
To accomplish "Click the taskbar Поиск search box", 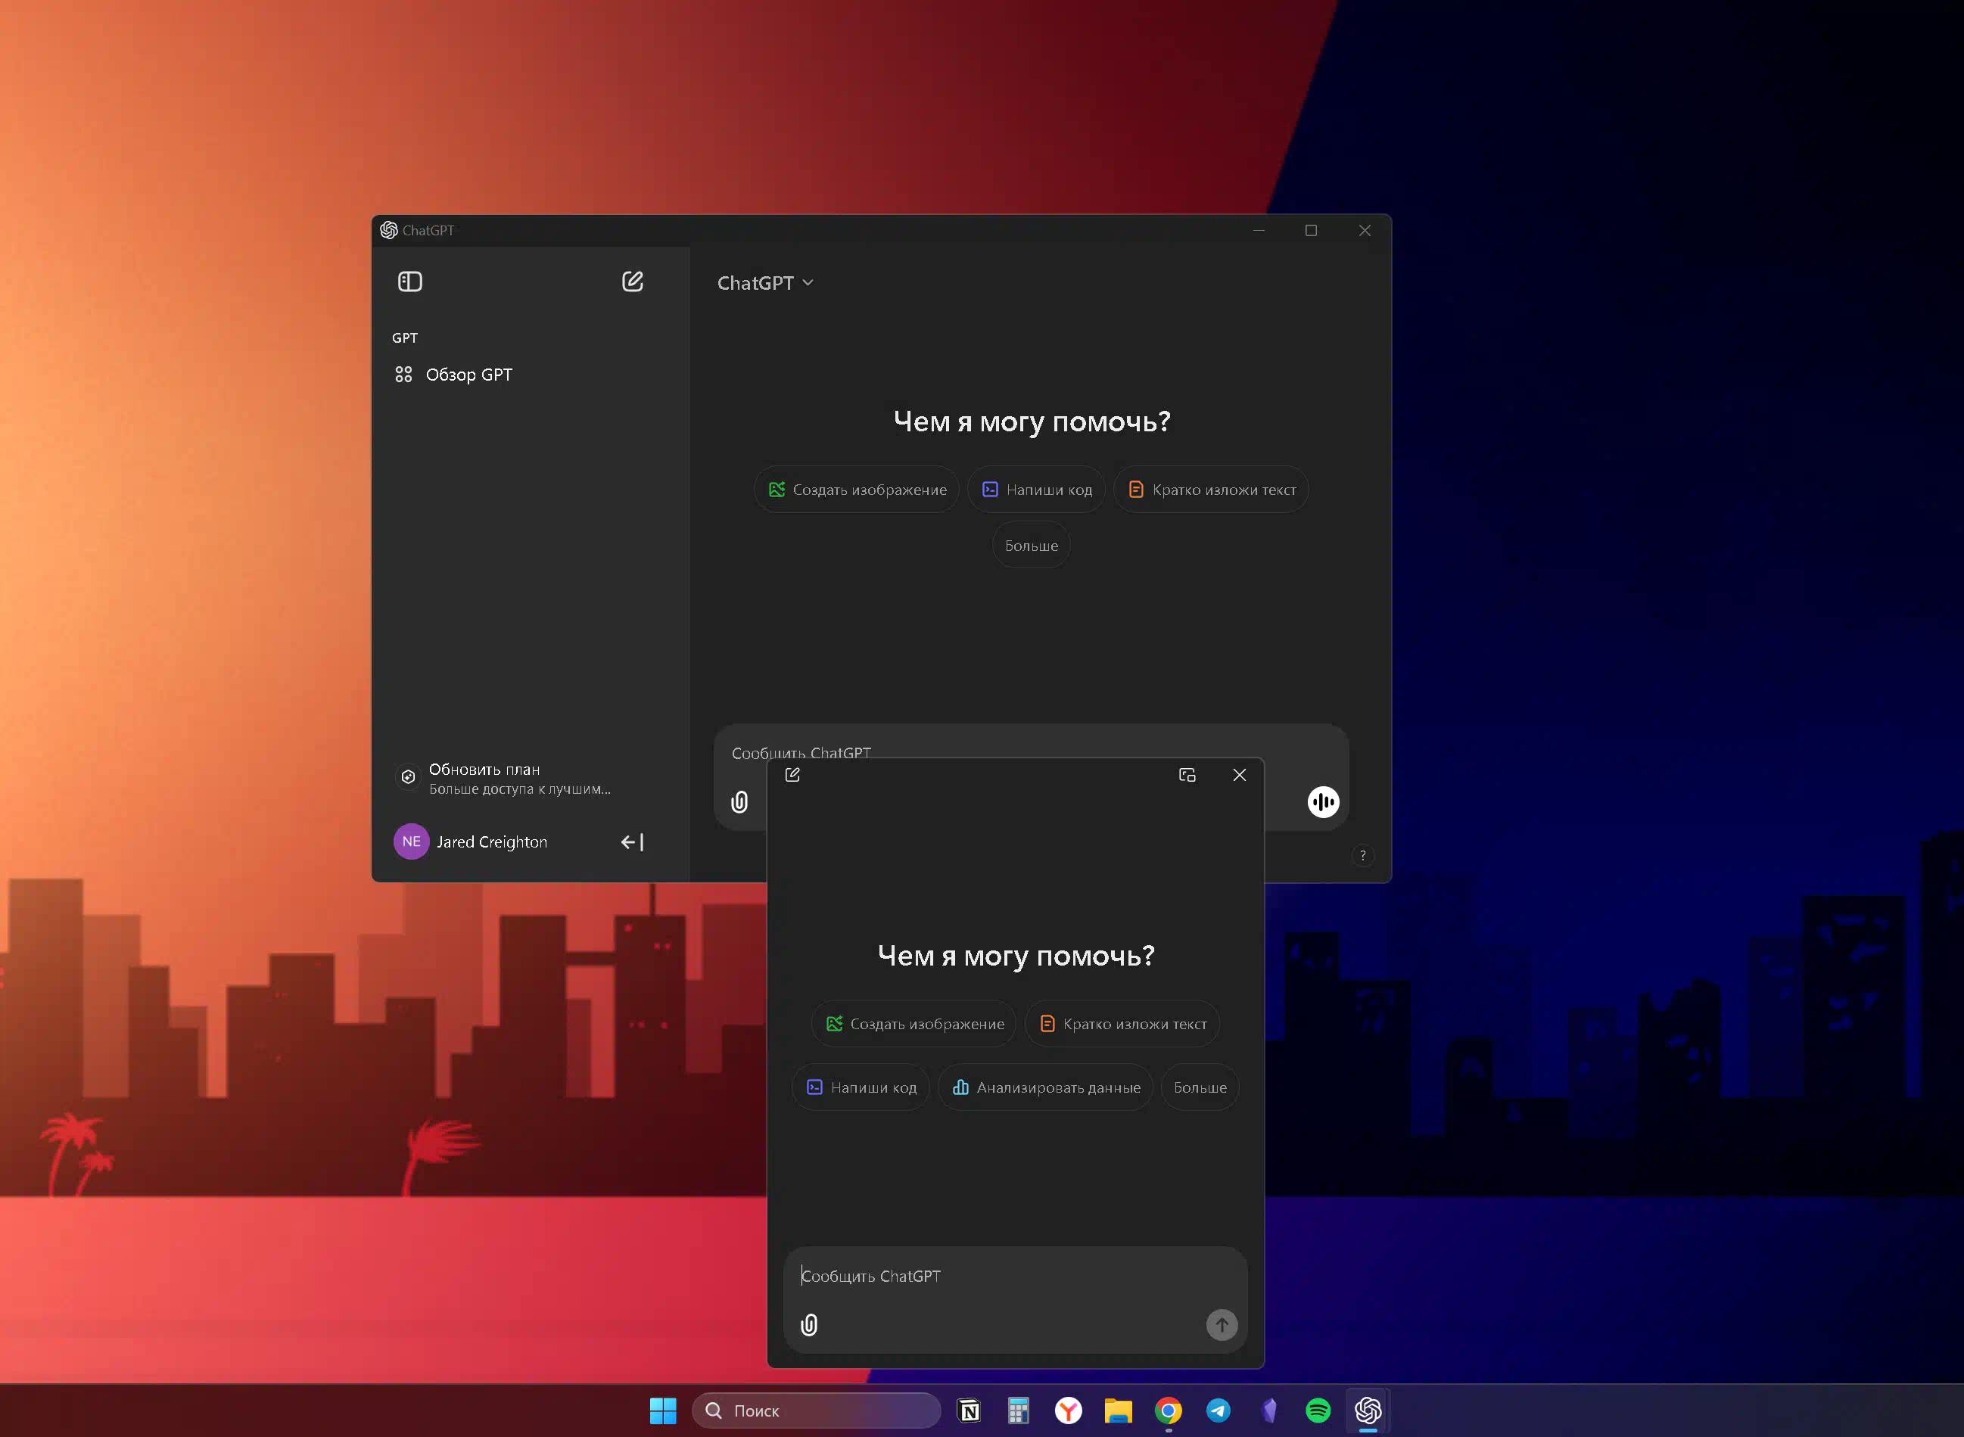I will click(816, 1411).
